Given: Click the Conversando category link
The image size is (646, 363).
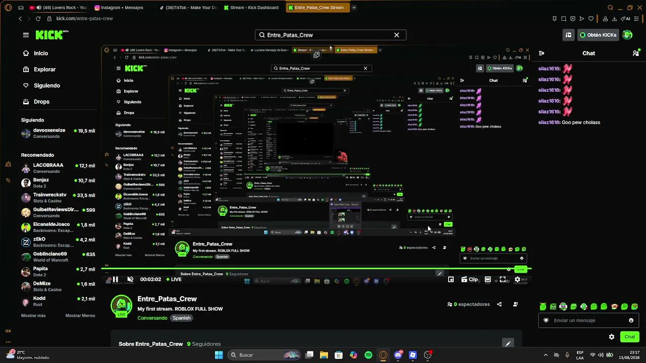Looking at the screenshot, I should point(152,318).
